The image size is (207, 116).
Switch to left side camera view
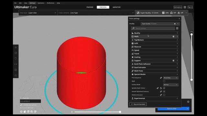(32, 111)
